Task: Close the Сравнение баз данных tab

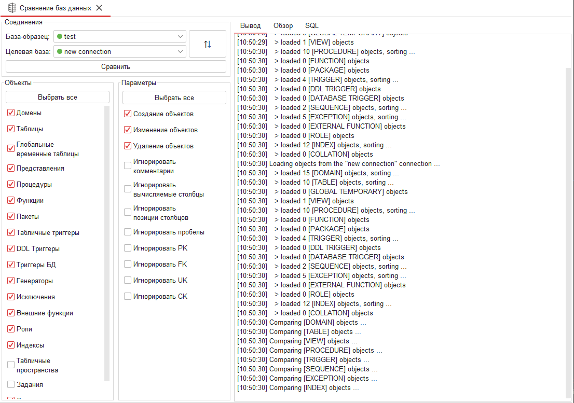Action: click(99, 8)
